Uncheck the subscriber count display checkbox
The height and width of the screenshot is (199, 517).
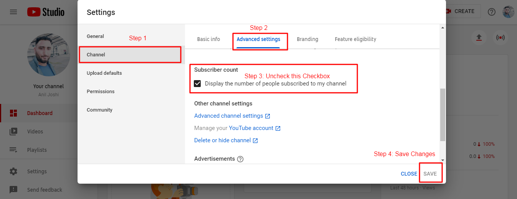197,84
